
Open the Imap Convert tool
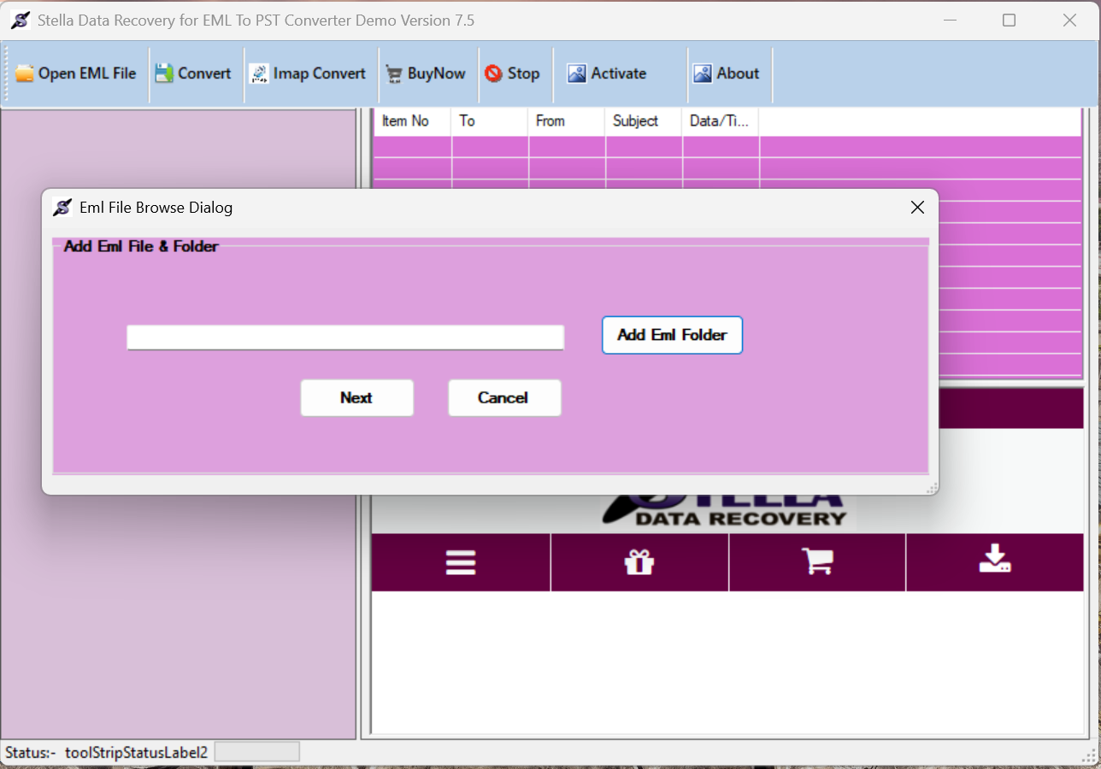[308, 73]
